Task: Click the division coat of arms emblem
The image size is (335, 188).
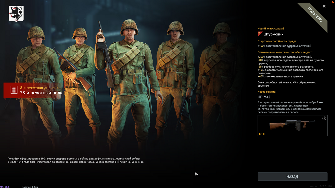Action: point(16,14)
